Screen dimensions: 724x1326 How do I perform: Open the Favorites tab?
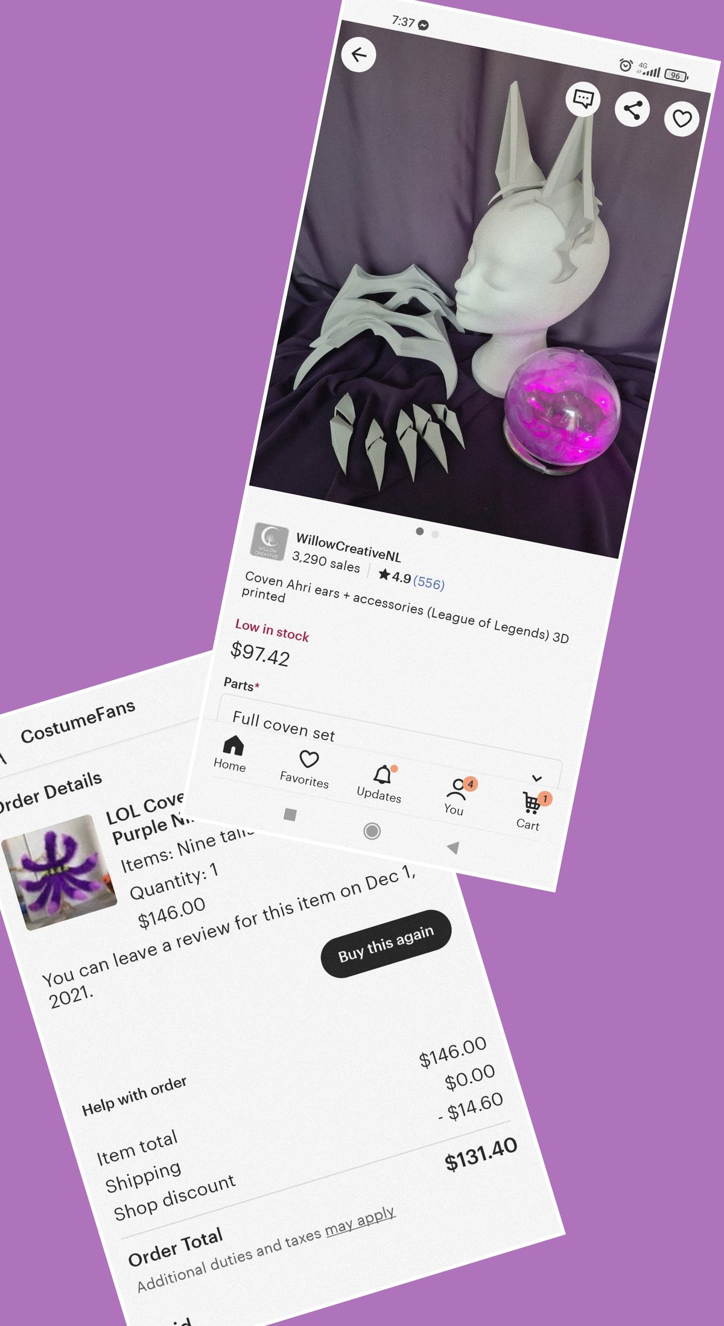click(306, 769)
